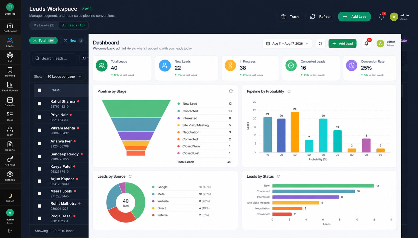Select the New leads filter tab

[73, 40]
